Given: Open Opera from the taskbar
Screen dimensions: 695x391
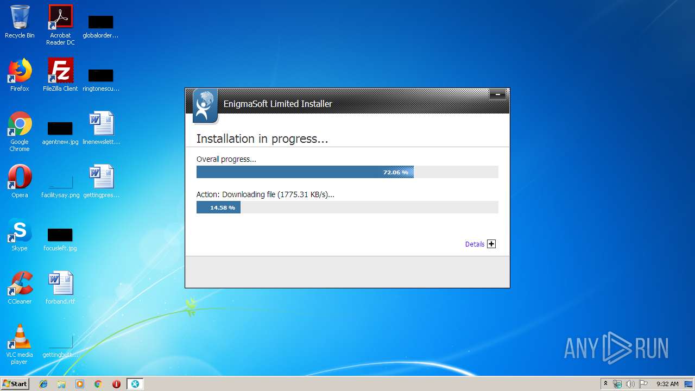Looking at the screenshot, I should (x=116, y=384).
